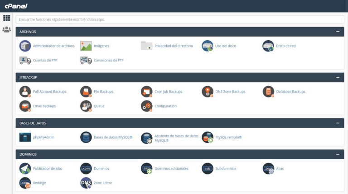Click the Cuentas de FTP truck icon
348x194 pixels.
[25, 60]
